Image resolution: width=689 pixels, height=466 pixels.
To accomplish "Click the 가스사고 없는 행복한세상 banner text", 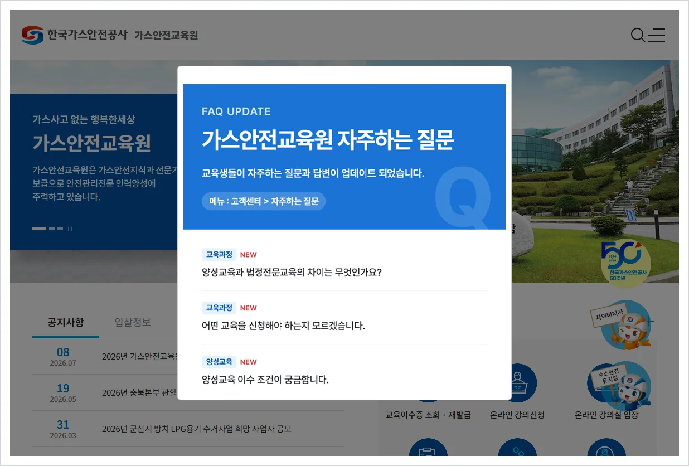I will tap(84, 119).
